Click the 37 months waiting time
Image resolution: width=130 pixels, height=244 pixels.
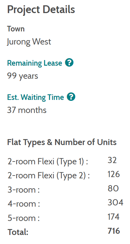click(27, 110)
